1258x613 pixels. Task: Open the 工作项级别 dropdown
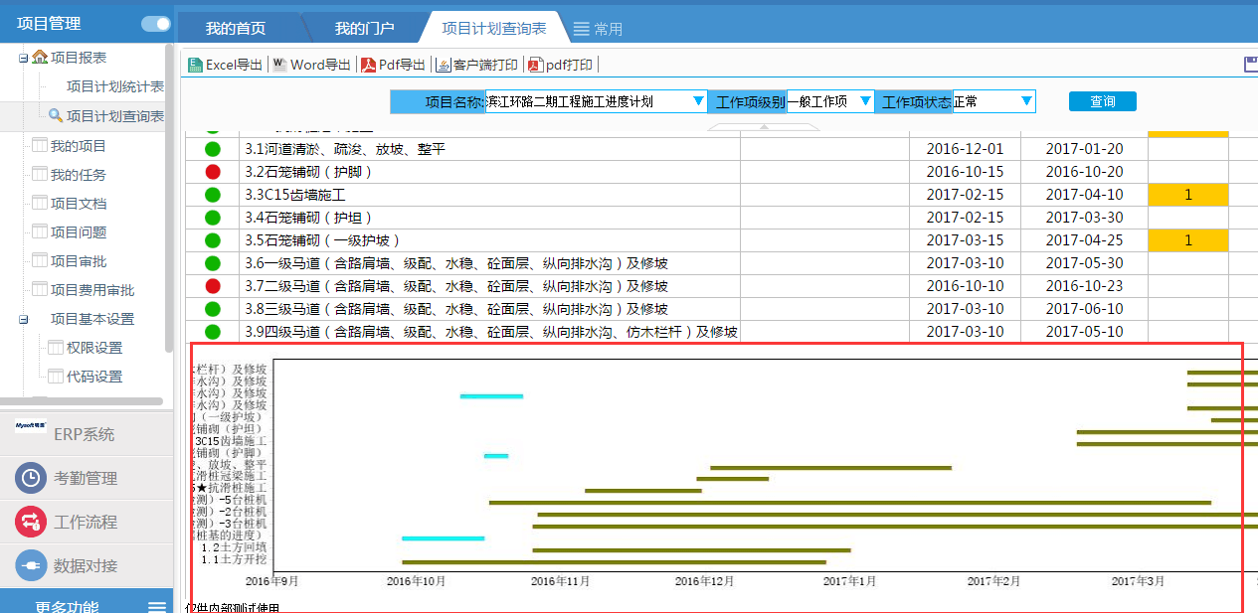tap(865, 101)
